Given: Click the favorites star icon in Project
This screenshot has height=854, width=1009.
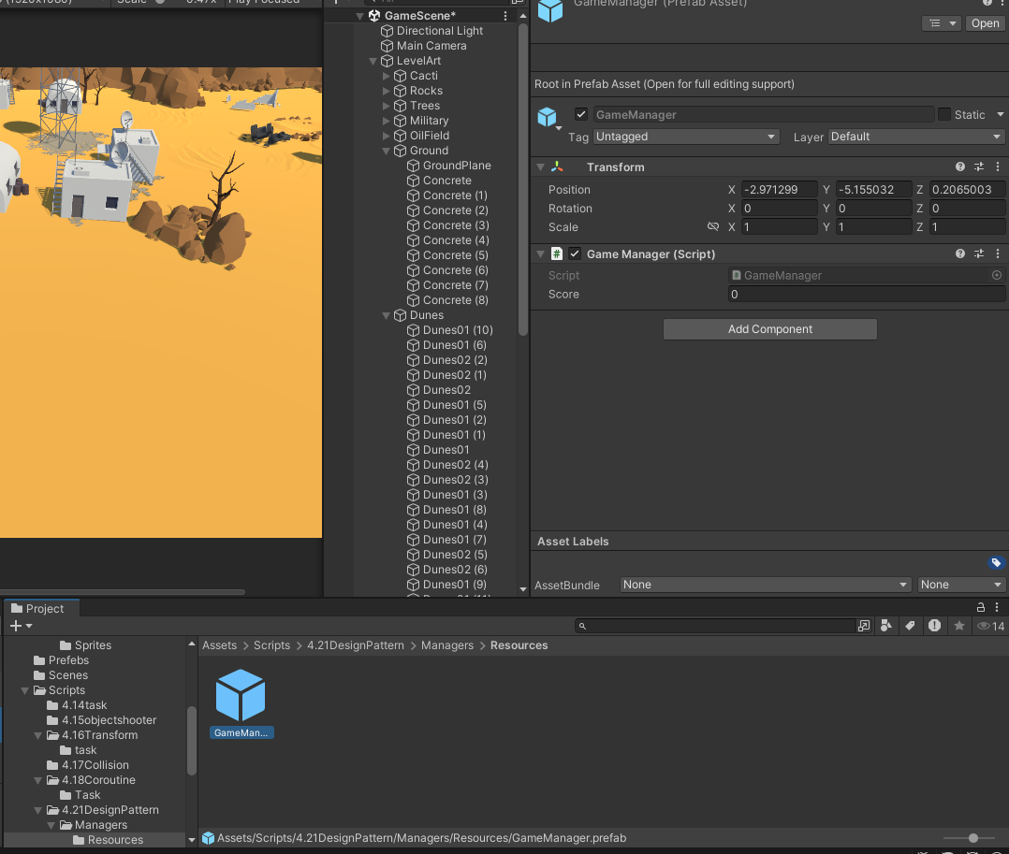Looking at the screenshot, I should pyautogui.click(x=958, y=626).
